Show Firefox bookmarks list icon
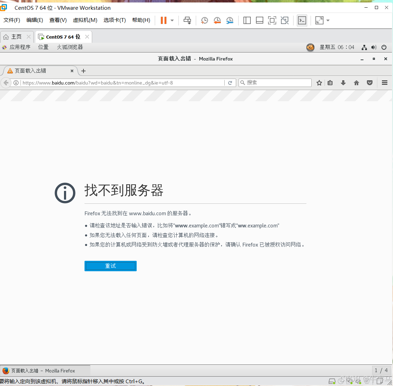The image size is (393, 386). 330,83
